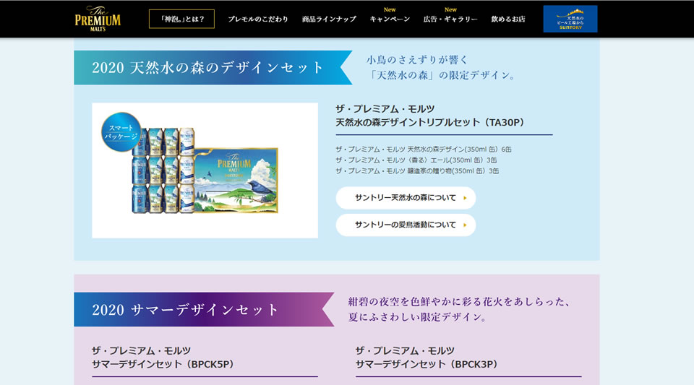This screenshot has height=385, width=694.
Task: Click the 2020 サマーデザインセット heading
Action: [x=185, y=309]
